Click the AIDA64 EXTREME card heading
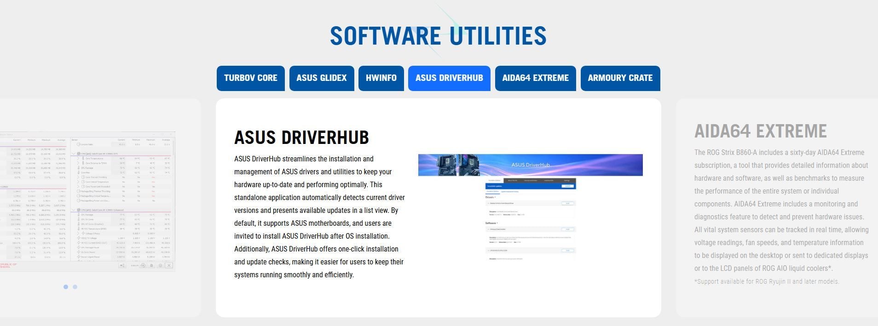The image size is (878, 326). tap(760, 131)
